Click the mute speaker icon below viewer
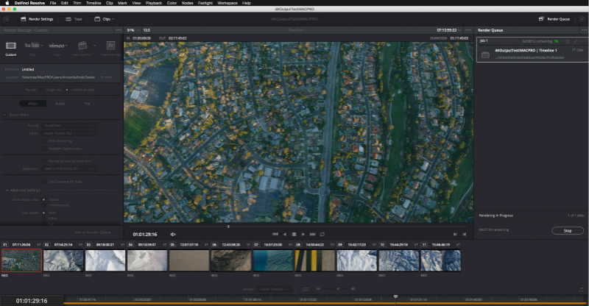The width and height of the screenshot is (589, 306). [173, 234]
